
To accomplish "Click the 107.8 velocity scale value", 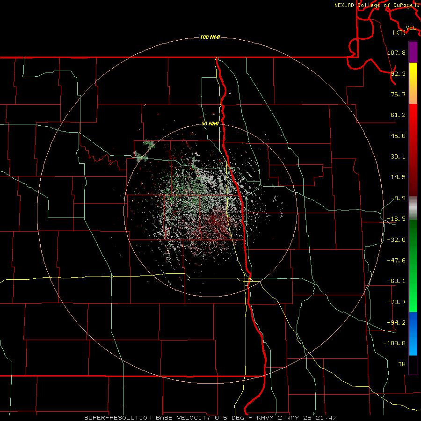I will click(396, 52).
